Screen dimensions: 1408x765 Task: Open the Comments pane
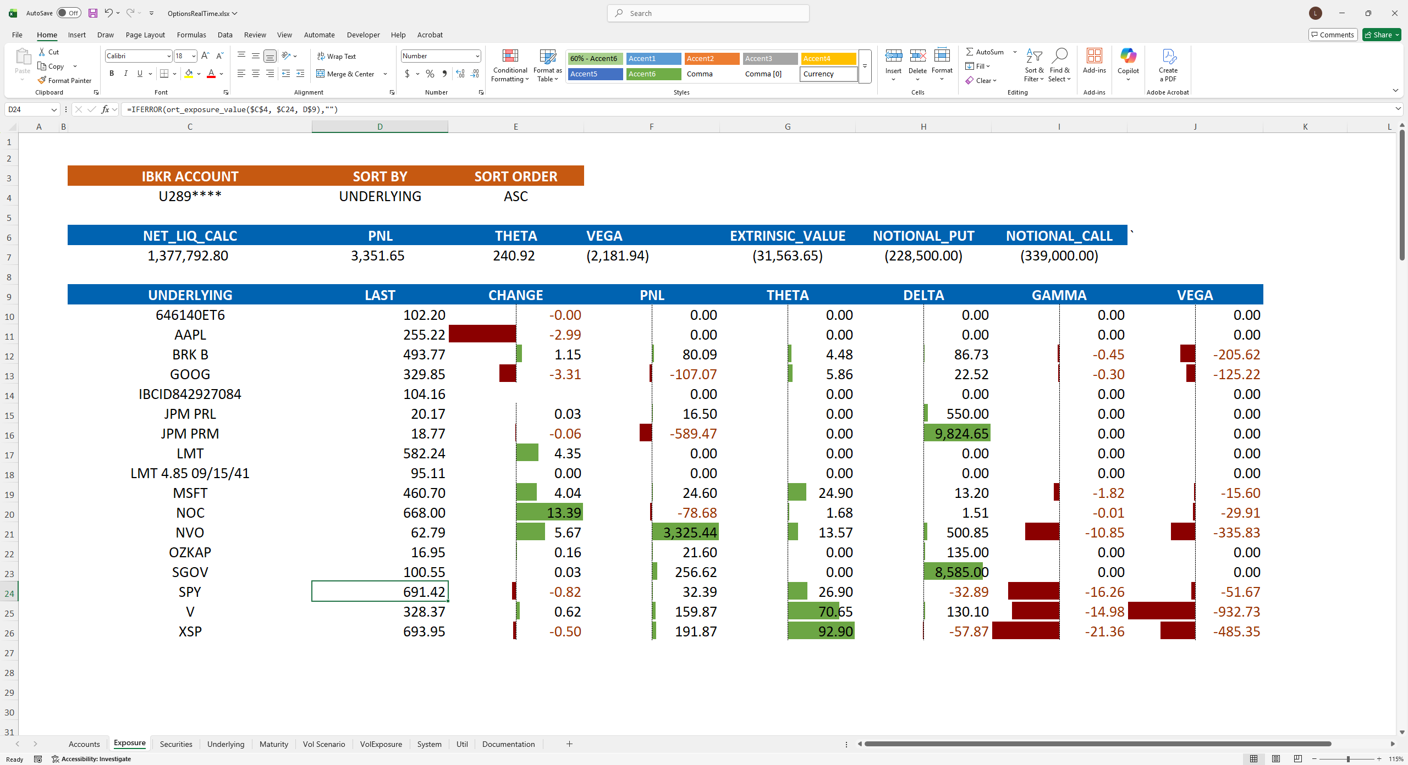tap(1333, 34)
